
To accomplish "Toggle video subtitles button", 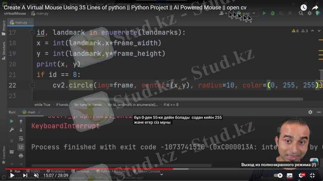I will point(289,175).
